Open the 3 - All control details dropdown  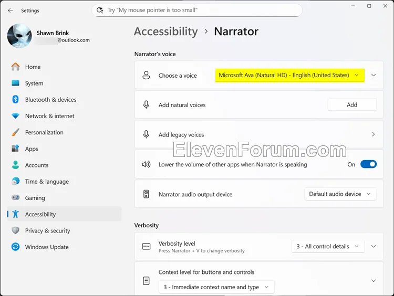click(x=328, y=246)
